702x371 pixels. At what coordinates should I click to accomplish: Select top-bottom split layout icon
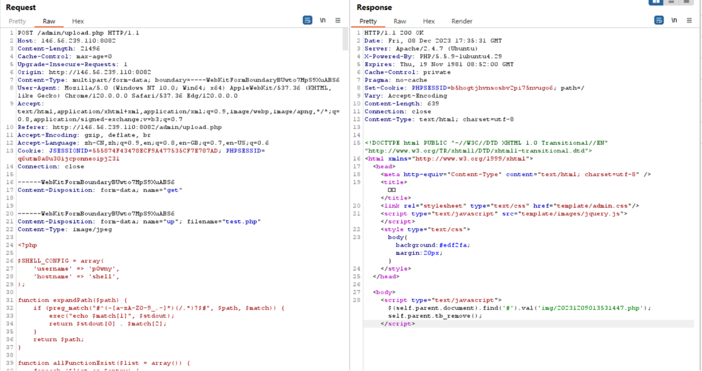click(671, 2)
